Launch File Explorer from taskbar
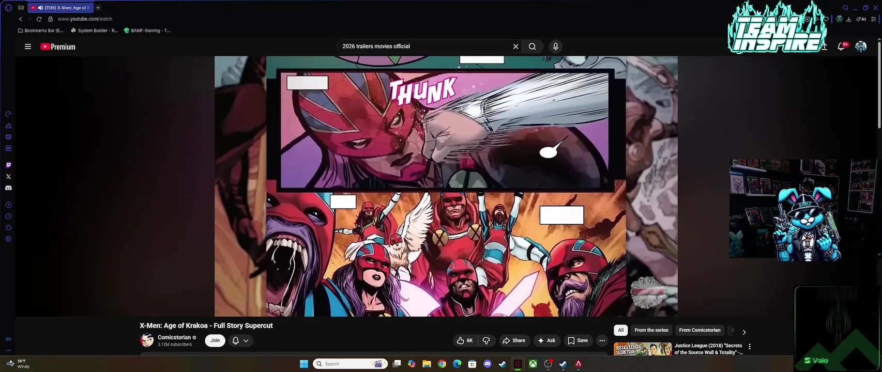The height and width of the screenshot is (372, 882). [427, 364]
